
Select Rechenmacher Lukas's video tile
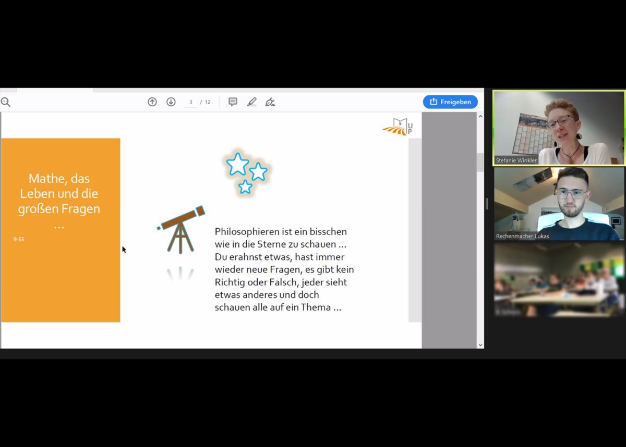pyautogui.click(x=559, y=204)
